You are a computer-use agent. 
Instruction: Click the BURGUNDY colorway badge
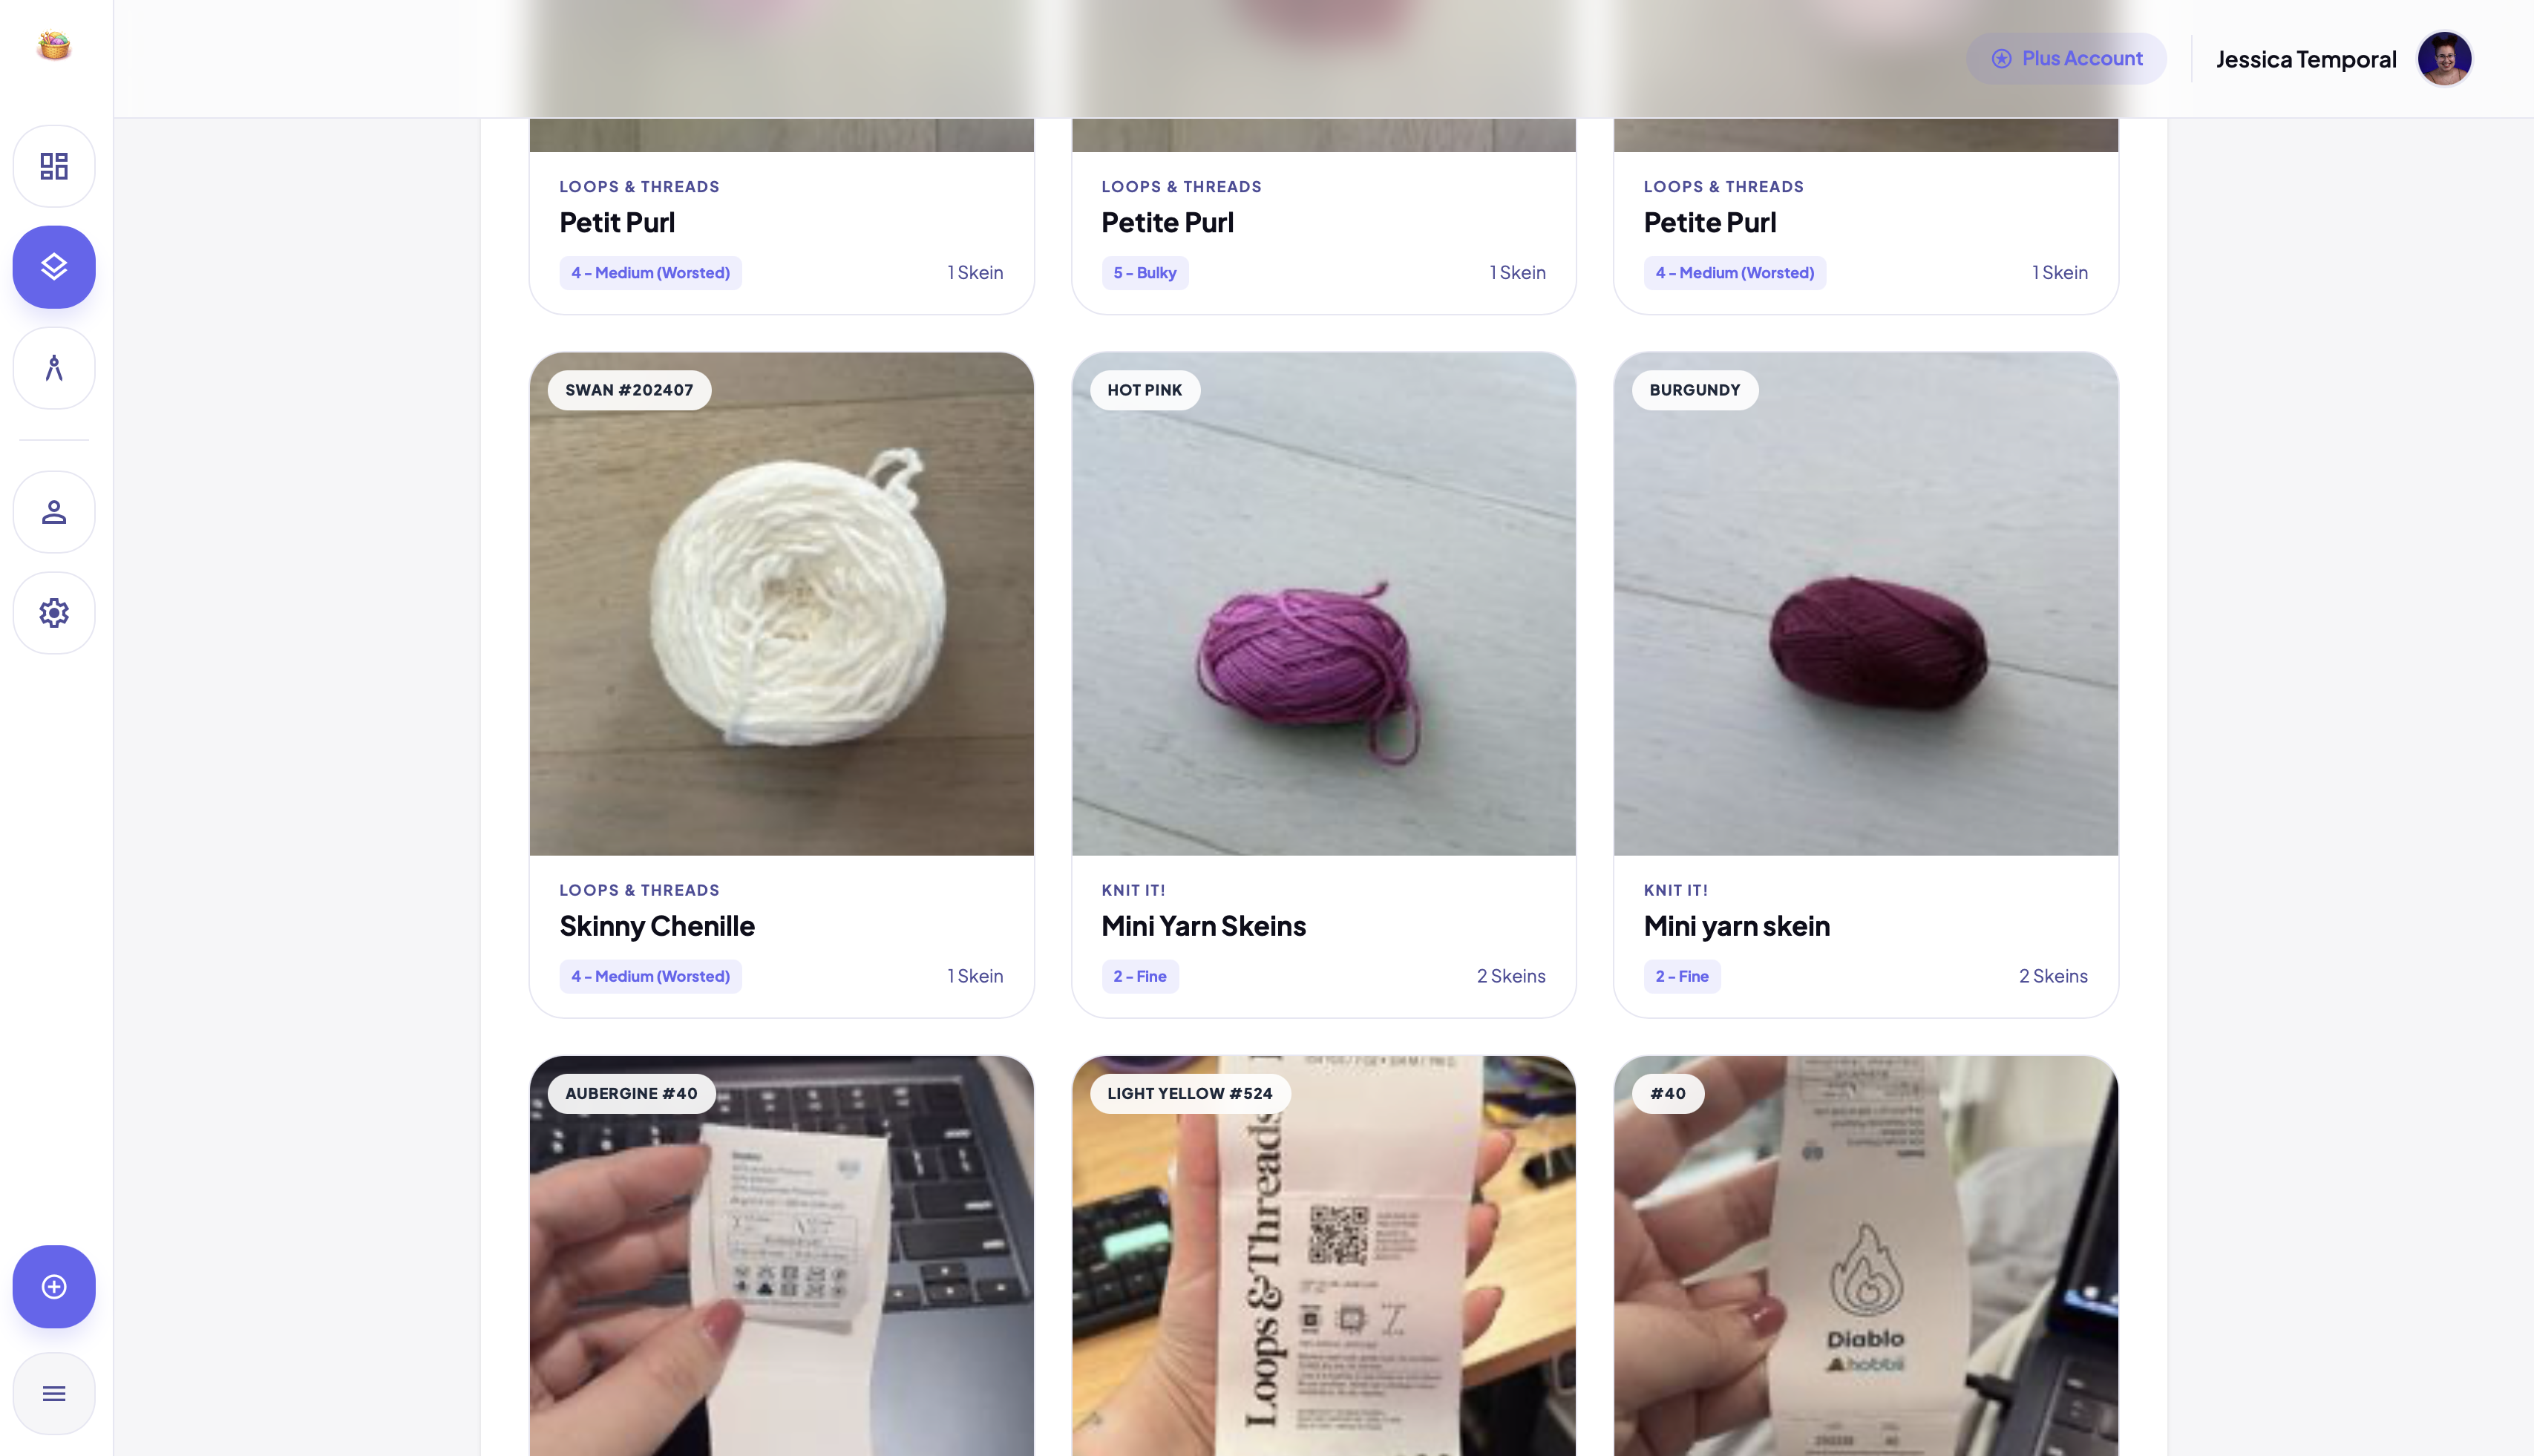(x=1694, y=390)
